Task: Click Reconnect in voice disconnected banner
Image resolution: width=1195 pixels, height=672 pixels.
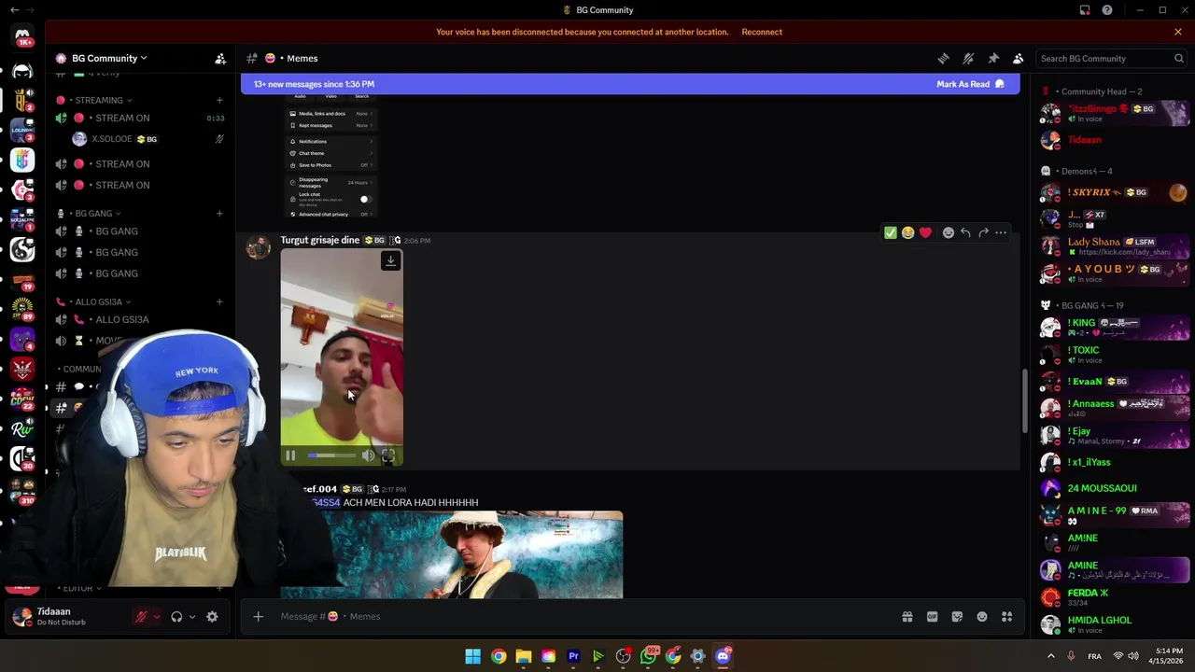Action: coord(762,32)
